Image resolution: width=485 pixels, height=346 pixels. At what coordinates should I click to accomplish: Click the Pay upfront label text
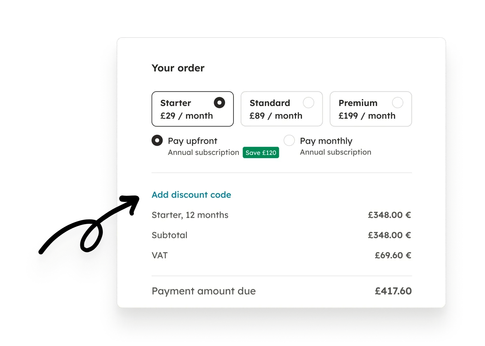pos(192,141)
